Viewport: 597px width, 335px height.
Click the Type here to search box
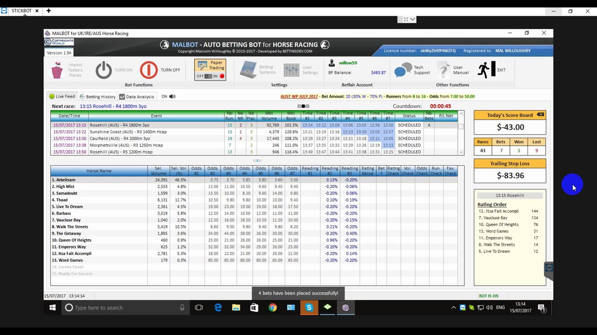click(126, 308)
